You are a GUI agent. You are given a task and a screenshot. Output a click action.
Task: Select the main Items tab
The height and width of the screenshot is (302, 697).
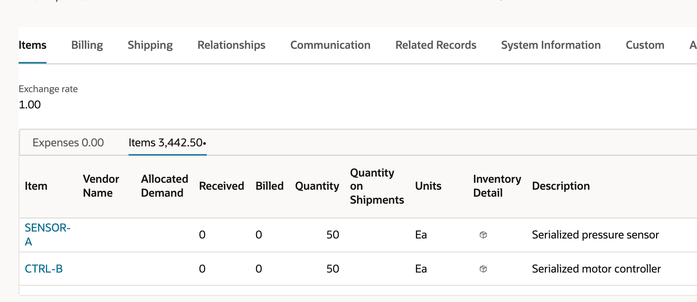33,45
